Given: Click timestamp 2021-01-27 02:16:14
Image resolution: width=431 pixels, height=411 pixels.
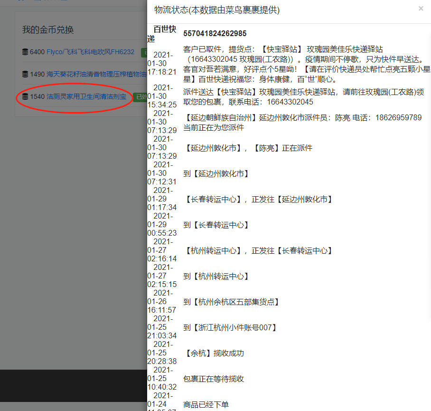Looking at the screenshot, I should coord(162,250).
